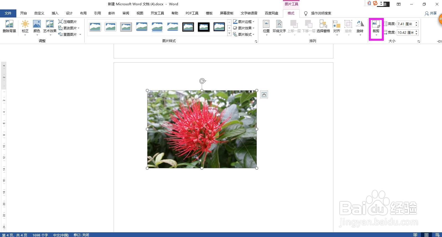Viewport: 442px width, 237px height.
Task: Increase picture height with up stepper
Action: pos(417,23)
